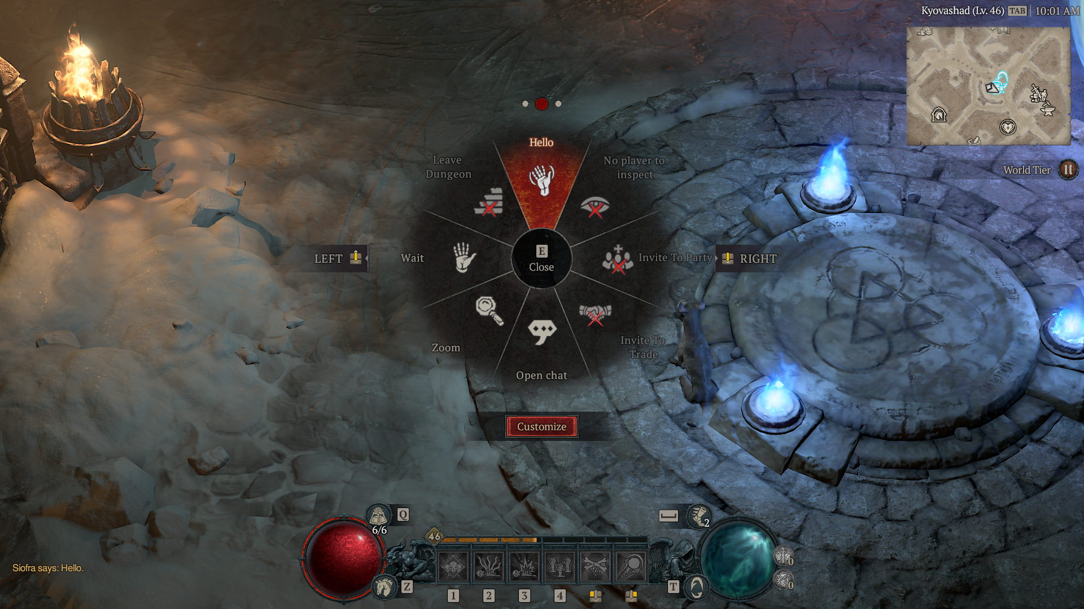Click the Hello emote icon

(x=541, y=179)
